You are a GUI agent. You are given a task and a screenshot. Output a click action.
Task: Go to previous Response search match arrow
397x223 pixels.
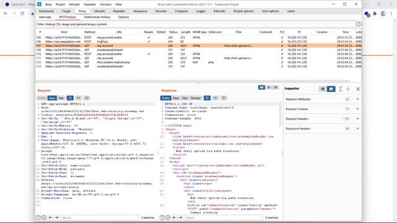(x=174, y=217)
